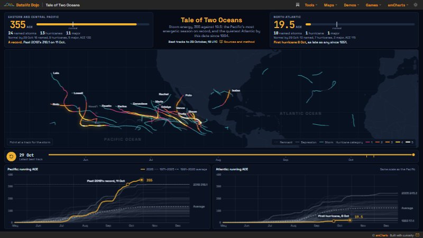Expand the Games dropdown menu

tap(373, 5)
